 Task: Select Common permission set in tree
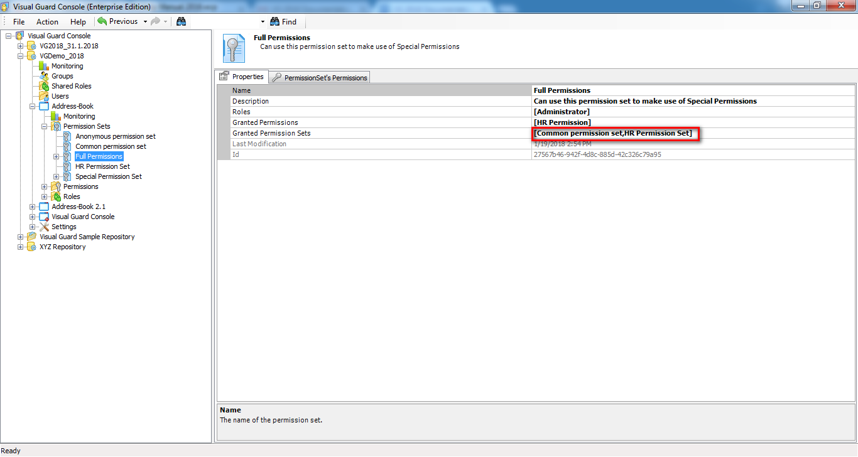pos(111,146)
